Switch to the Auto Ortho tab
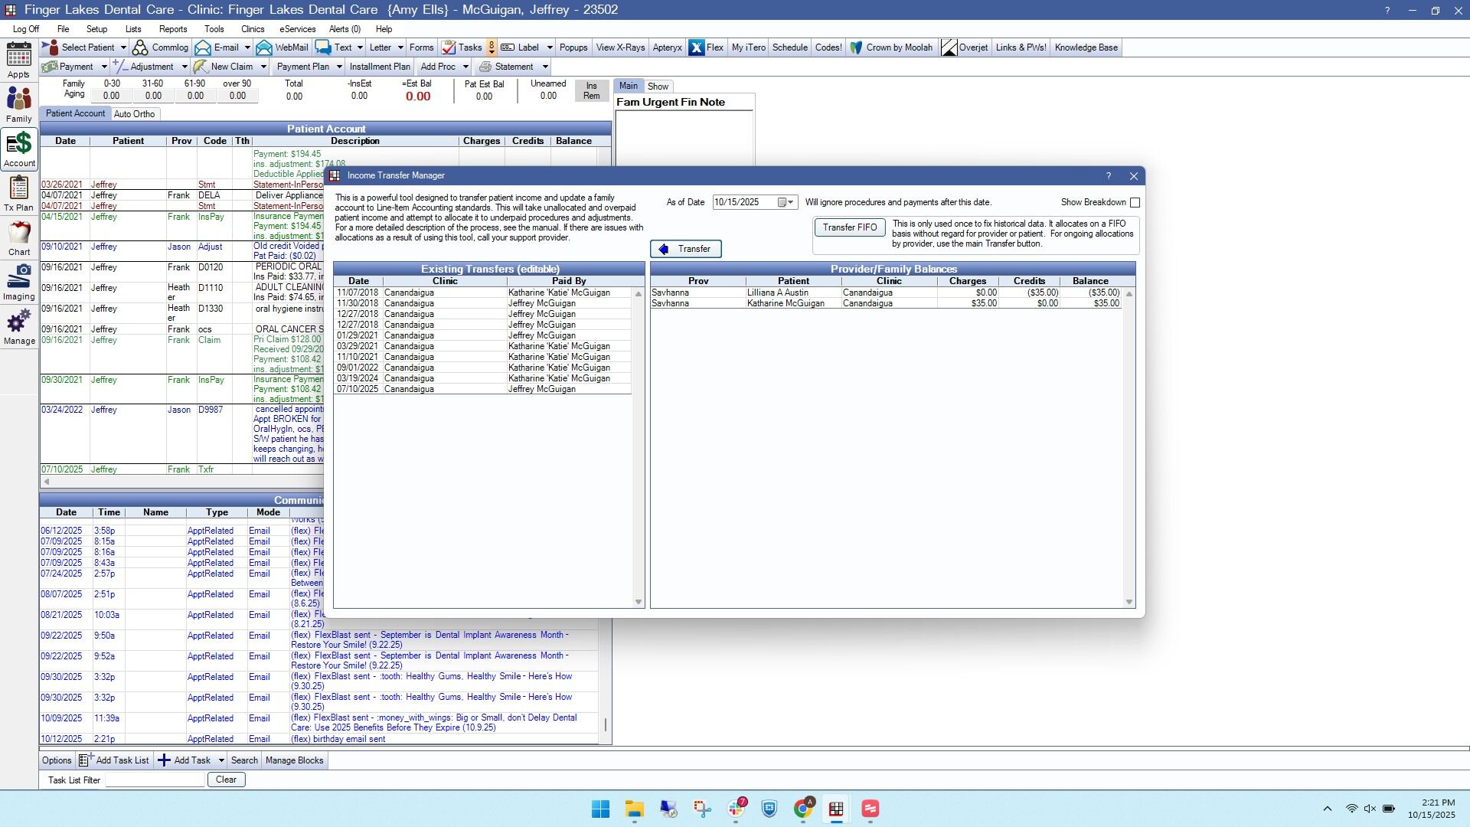1470x827 pixels. 134,114
